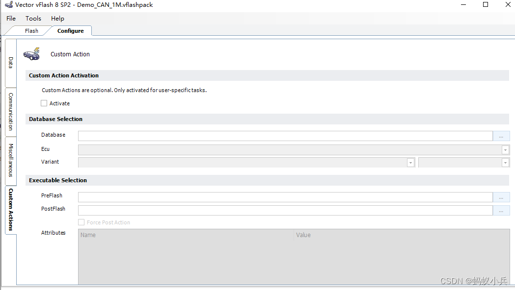Minimize the vFlash window

coord(463,4)
